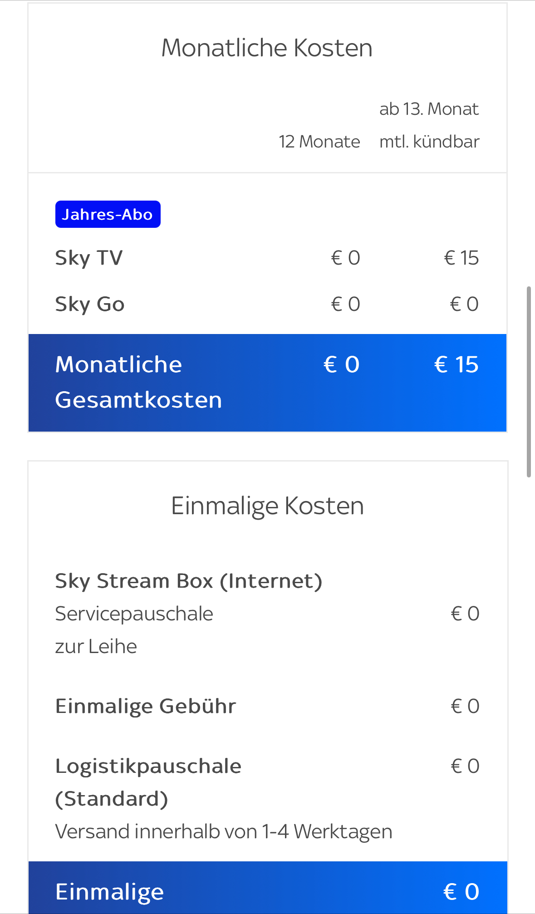Click the Einmalige Kosten heading
The height and width of the screenshot is (914, 535).
(x=267, y=506)
